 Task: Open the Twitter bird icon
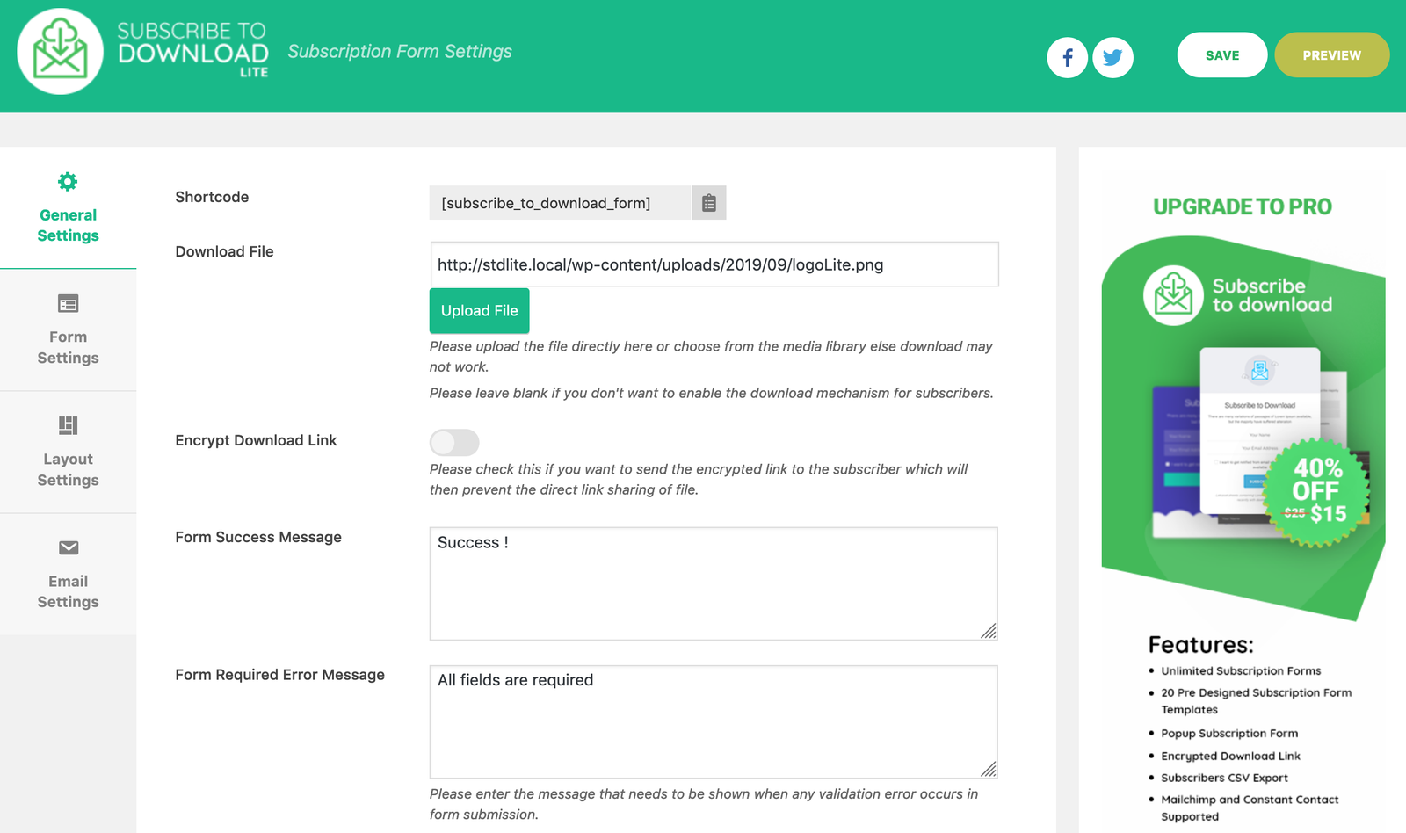tap(1112, 58)
